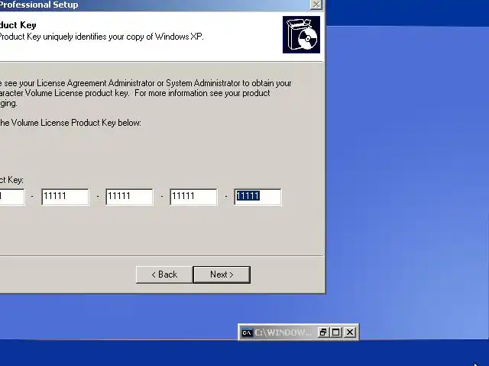Select the second product key segment box
The image size is (489, 366).
click(x=65, y=197)
